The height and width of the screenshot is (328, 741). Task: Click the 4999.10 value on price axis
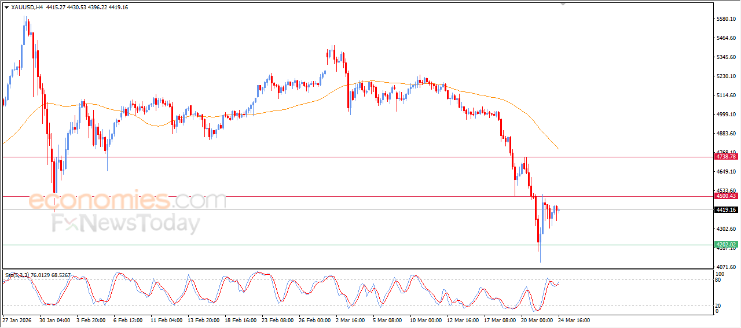[x=726, y=115]
